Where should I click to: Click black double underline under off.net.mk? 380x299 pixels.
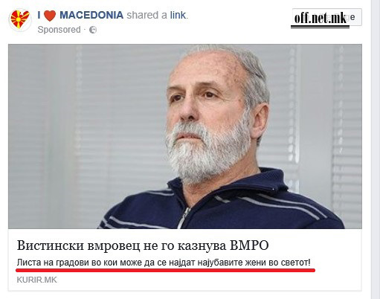[320, 27]
